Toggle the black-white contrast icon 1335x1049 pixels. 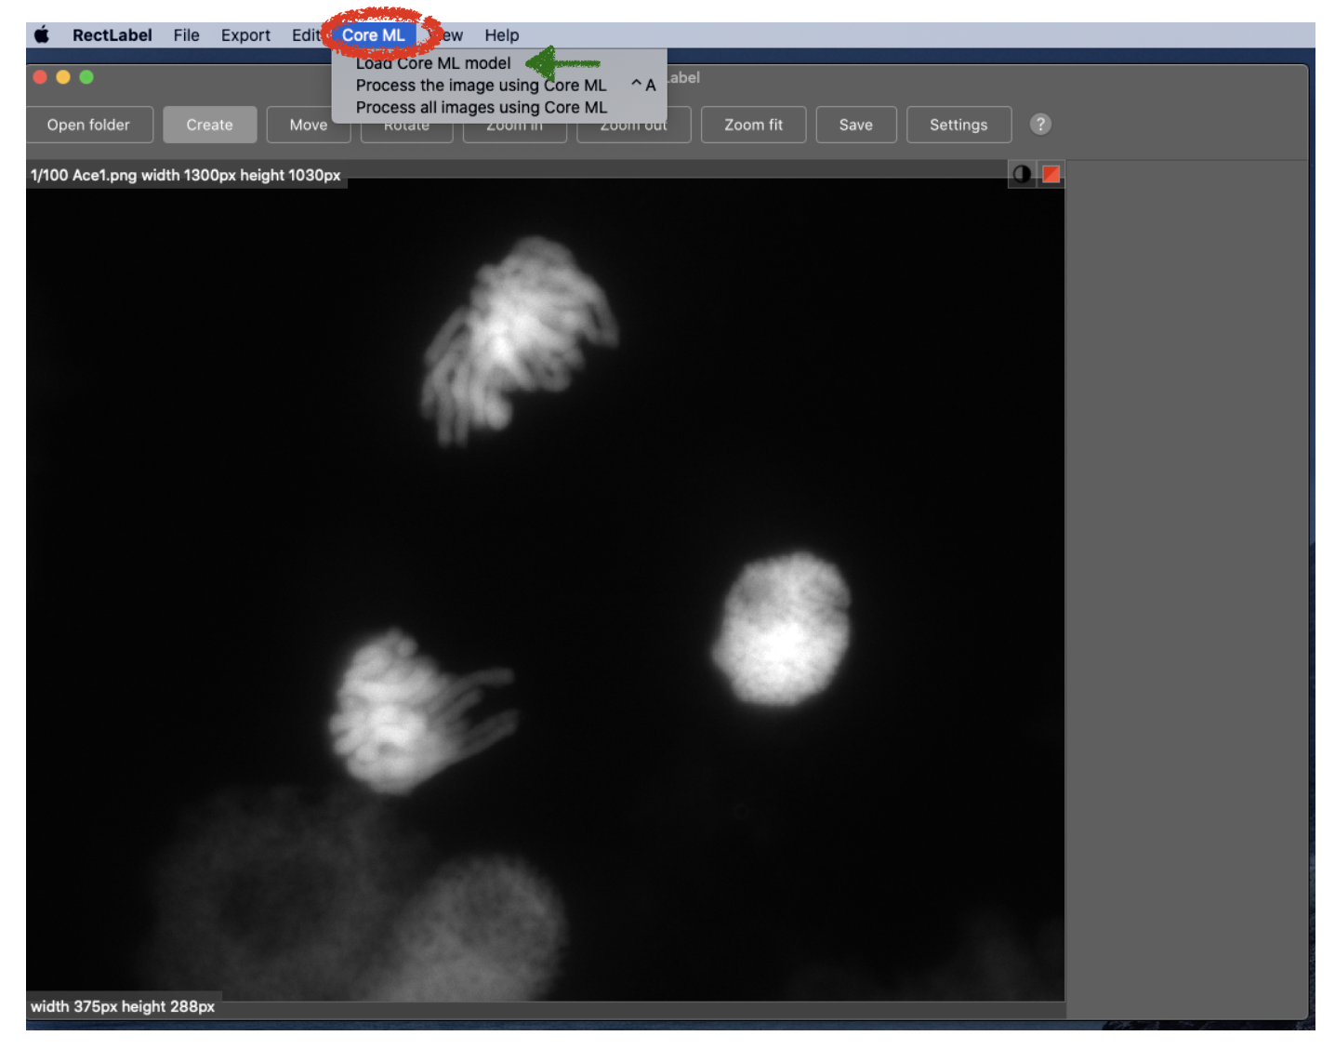1021,174
